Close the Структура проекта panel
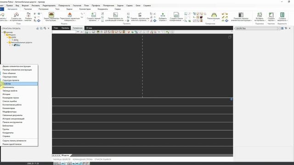Screen dimensions: 294x165 (49, 28)
